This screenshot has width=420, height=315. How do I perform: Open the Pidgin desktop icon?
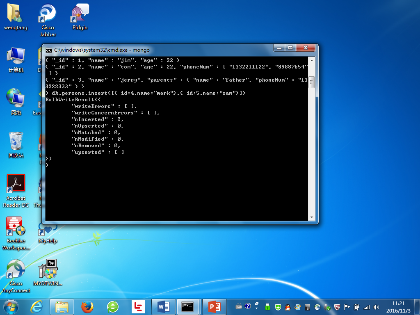tap(80, 17)
